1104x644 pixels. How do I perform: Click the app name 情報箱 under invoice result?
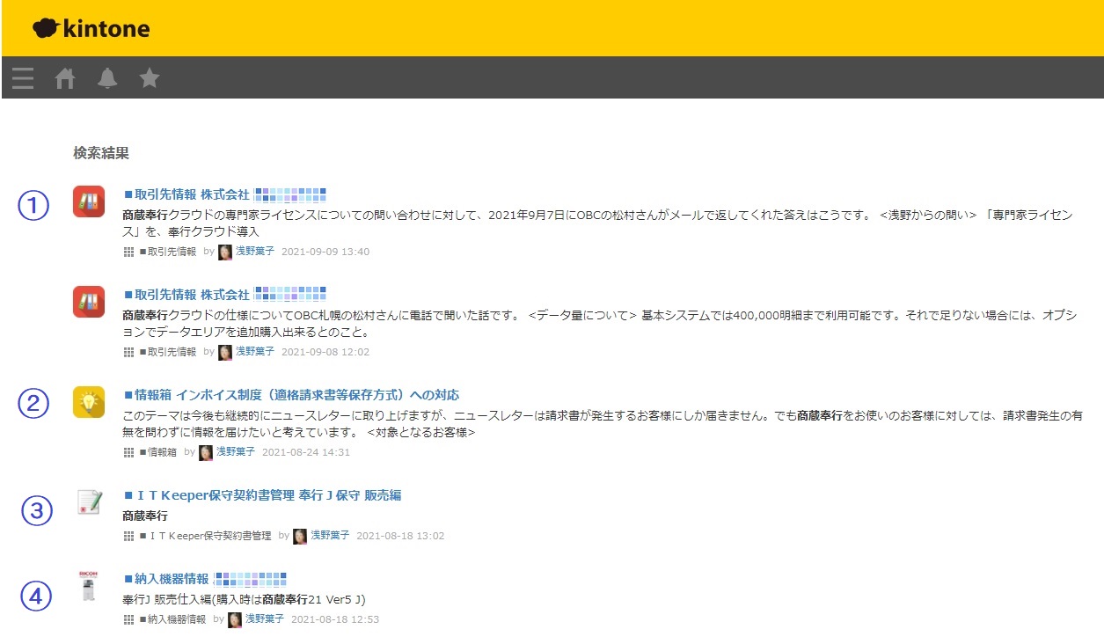coord(158,452)
